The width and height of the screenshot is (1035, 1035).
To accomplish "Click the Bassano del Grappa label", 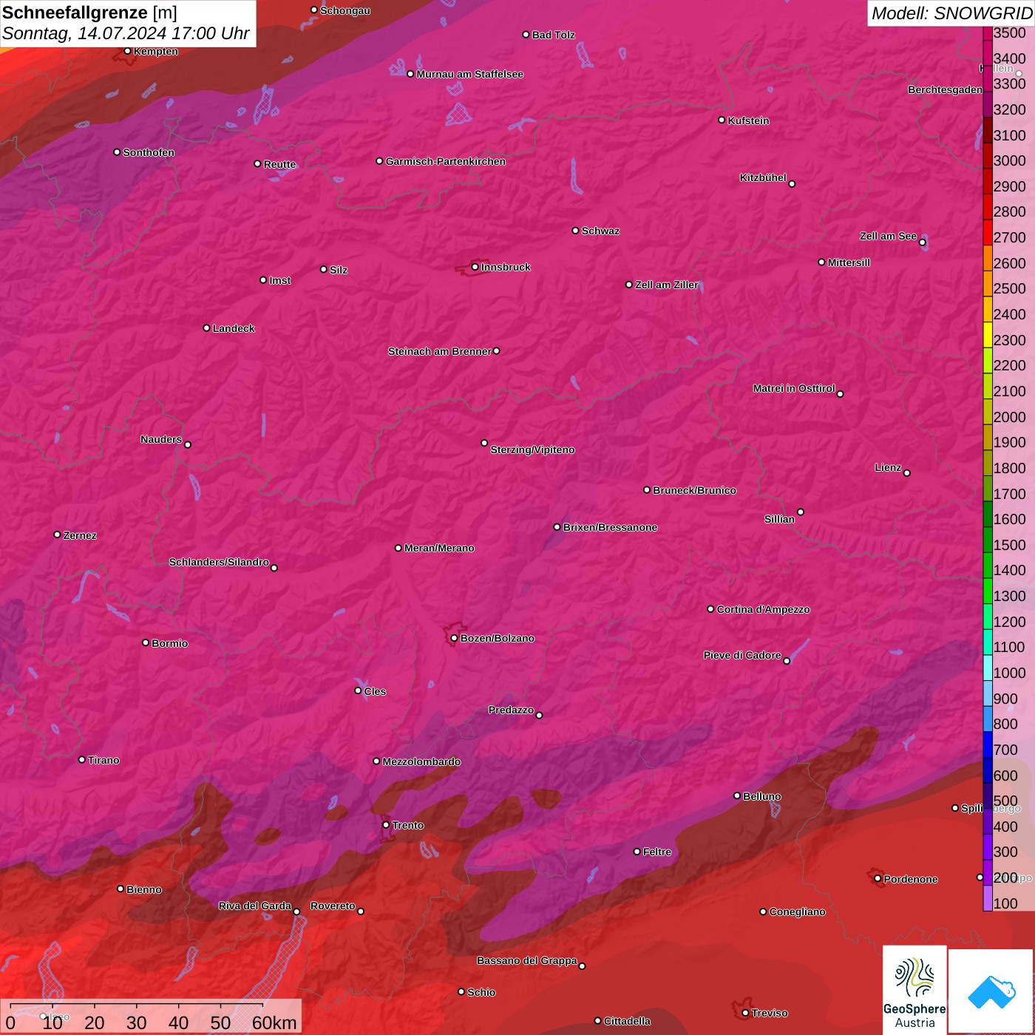I will click(x=527, y=960).
